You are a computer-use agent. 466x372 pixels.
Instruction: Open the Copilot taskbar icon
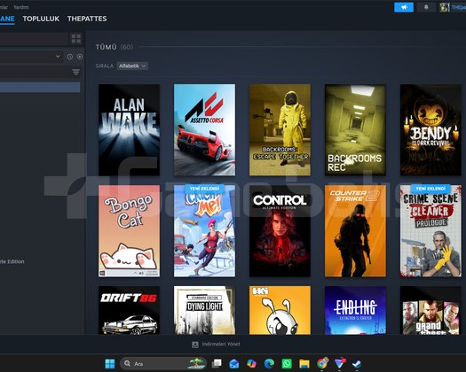tap(251, 363)
